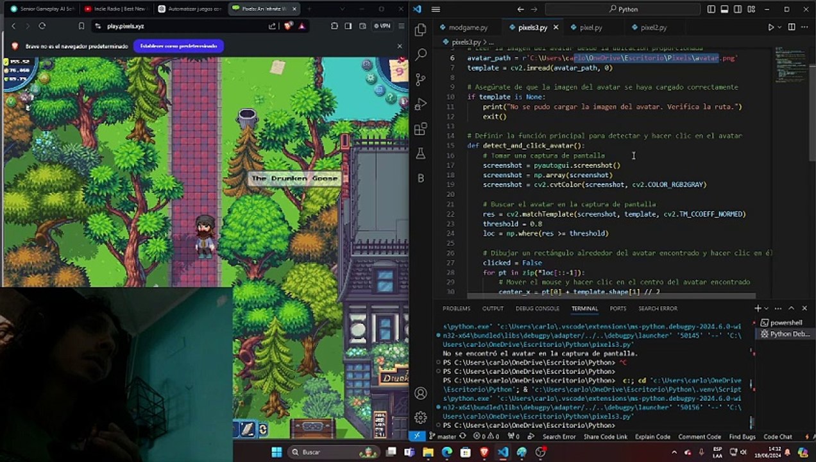Open run options dropdown next to play

coord(779,28)
